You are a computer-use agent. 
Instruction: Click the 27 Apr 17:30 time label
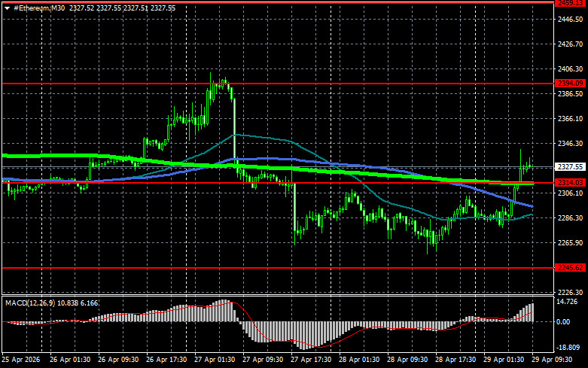pos(311,360)
